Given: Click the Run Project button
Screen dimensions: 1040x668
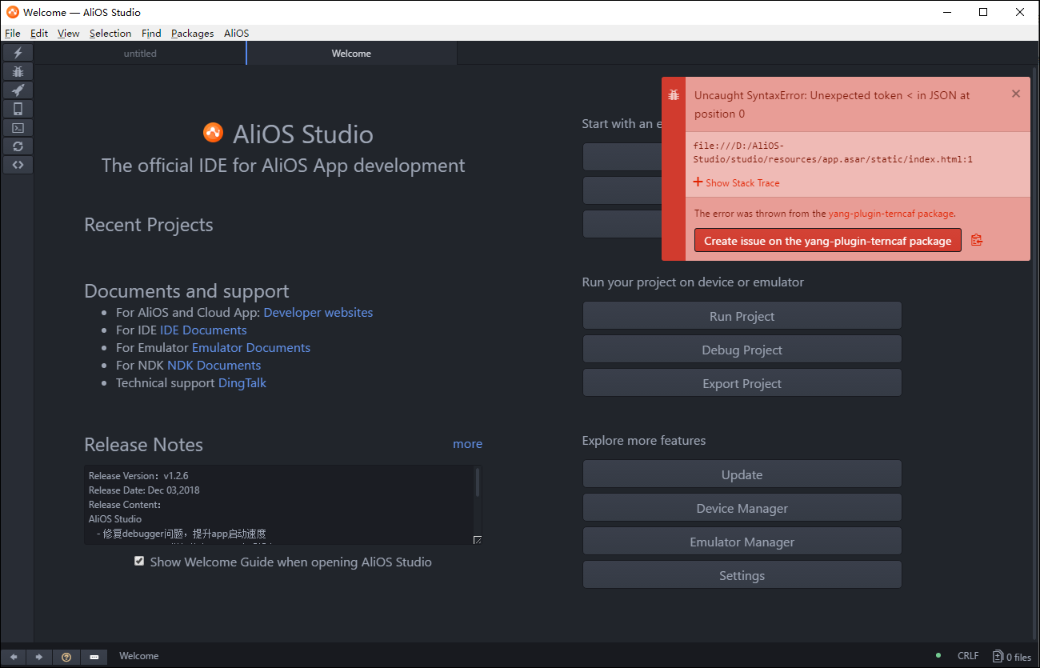Looking at the screenshot, I should [742, 315].
